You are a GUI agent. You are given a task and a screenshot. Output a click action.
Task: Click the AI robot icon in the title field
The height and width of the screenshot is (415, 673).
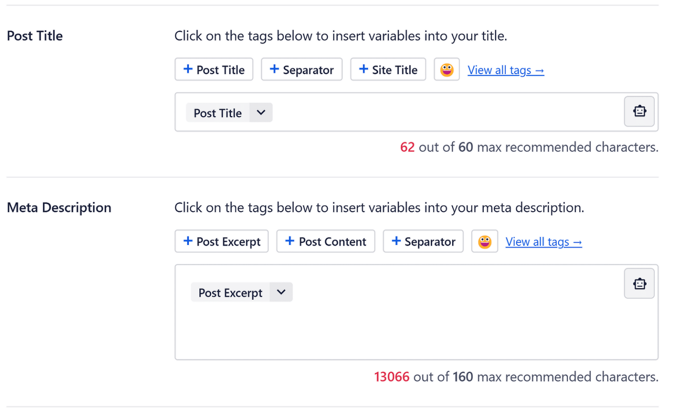click(639, 111)
